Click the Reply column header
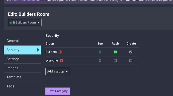 (x=116, y=43)
